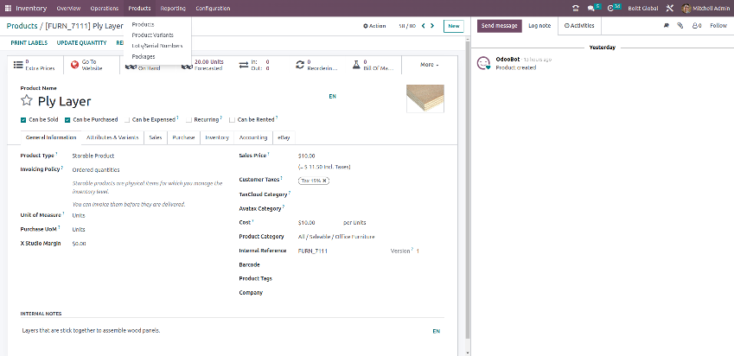
Task: Switch to Purchase tab
Action: [x=183, y=137]
